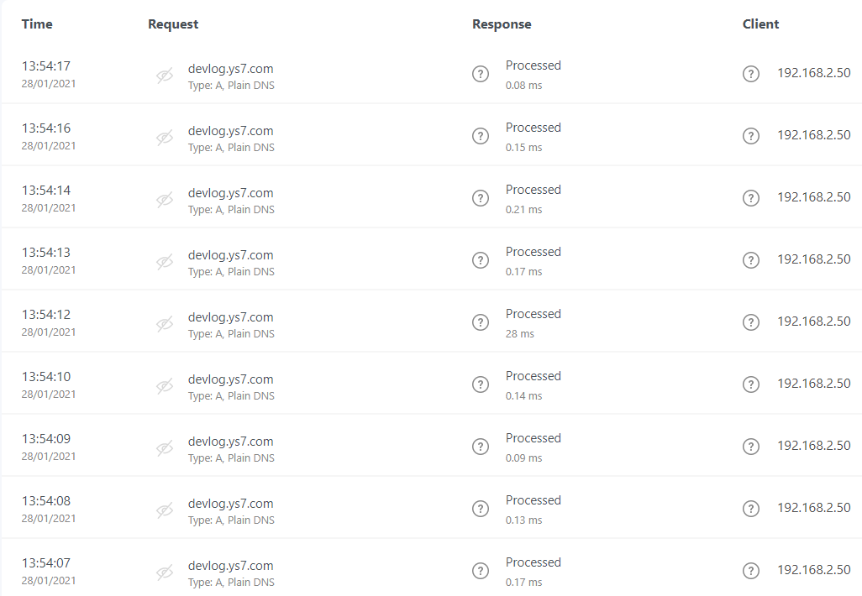Click response help icon for 13:54:16 row
This screenshot has height=596, width=862.
pos(481,136)
